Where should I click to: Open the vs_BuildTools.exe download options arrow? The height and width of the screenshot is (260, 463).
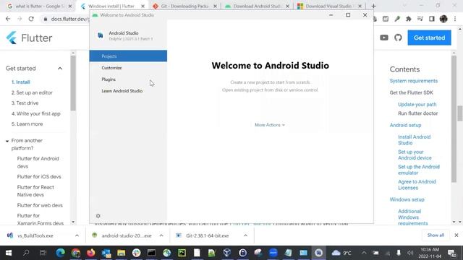(x=77, y=235)
